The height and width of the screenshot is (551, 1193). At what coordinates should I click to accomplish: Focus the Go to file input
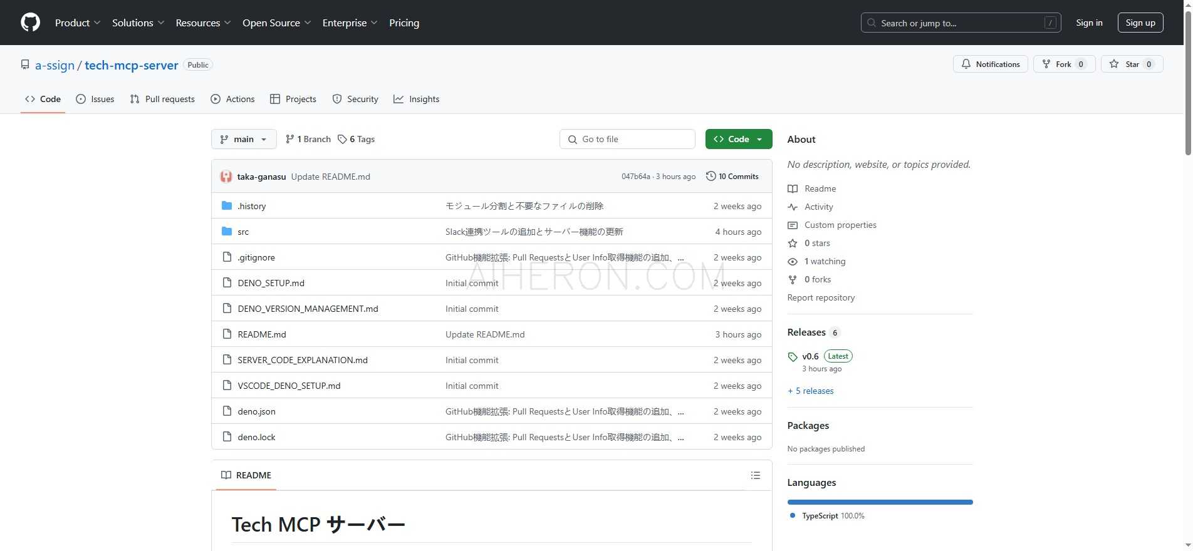click(x=627, y=139)
